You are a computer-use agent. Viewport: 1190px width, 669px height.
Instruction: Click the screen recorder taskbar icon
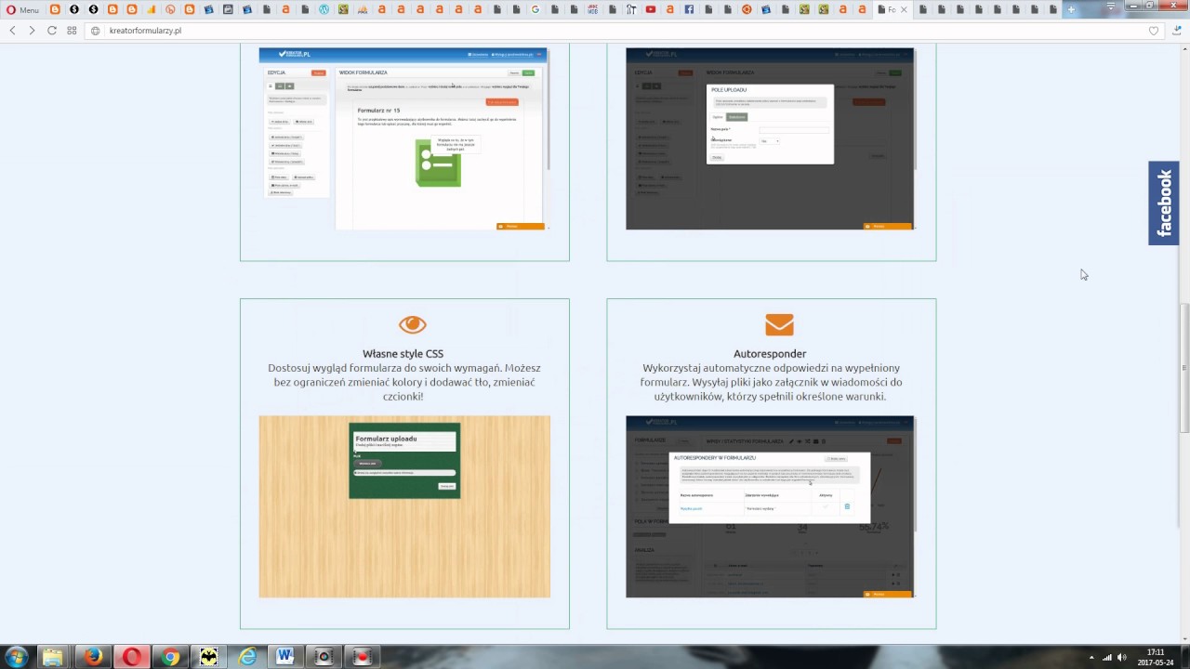tap(362, 657)
